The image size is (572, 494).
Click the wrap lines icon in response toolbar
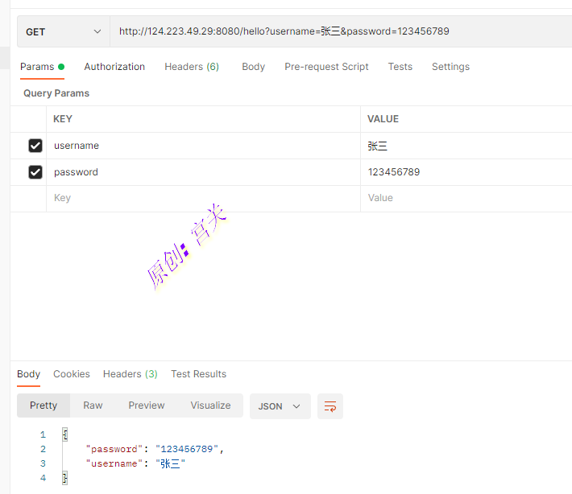click(330, 406)
